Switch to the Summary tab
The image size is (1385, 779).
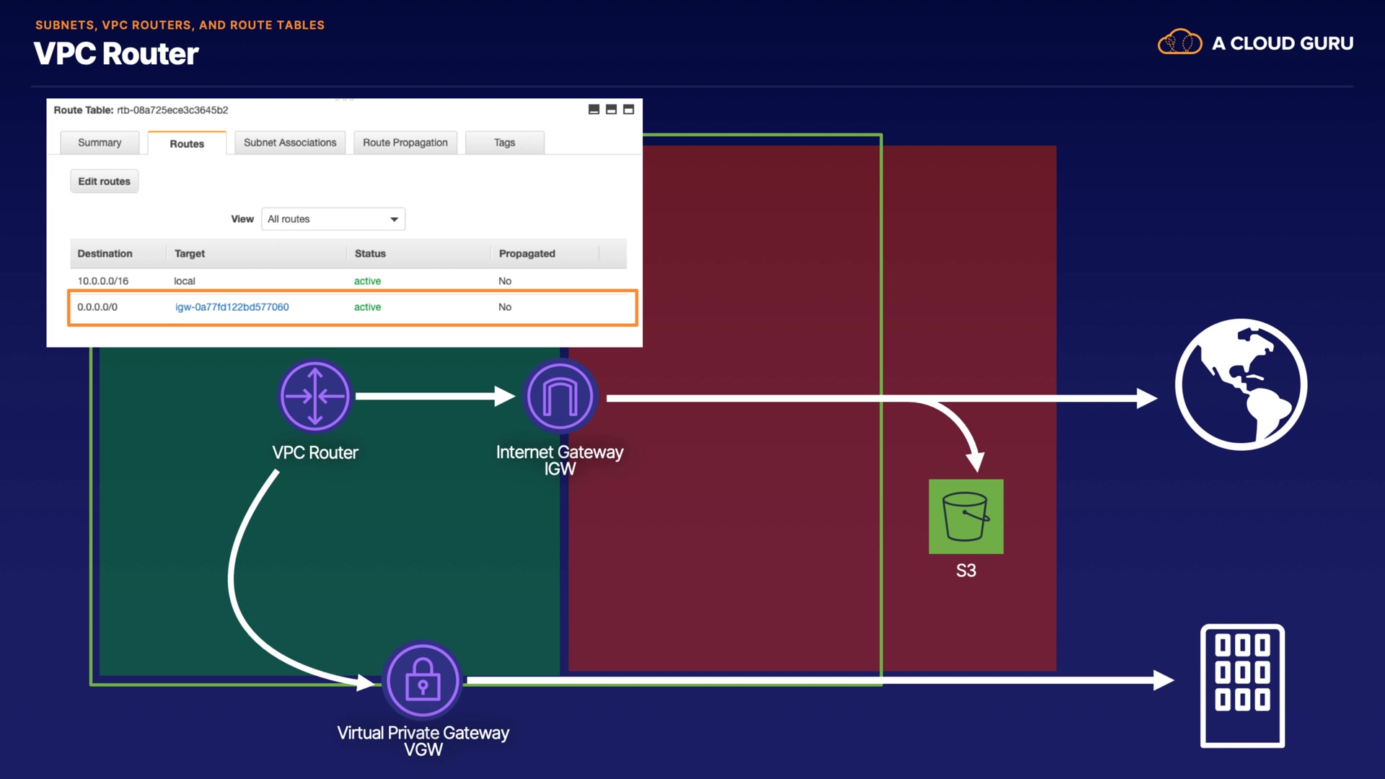pyautogui.click(x=100, y=143)
